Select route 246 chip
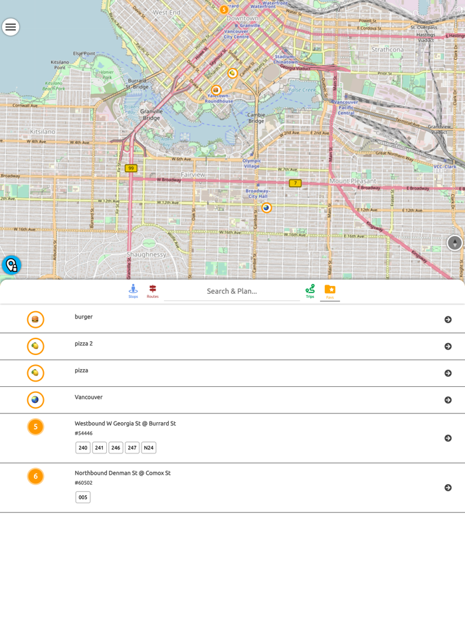 (116, 448)
